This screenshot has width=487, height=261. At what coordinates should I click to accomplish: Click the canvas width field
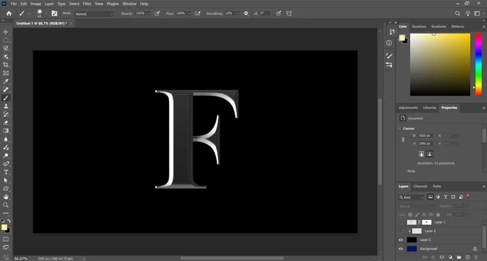[x=425, y=135]
